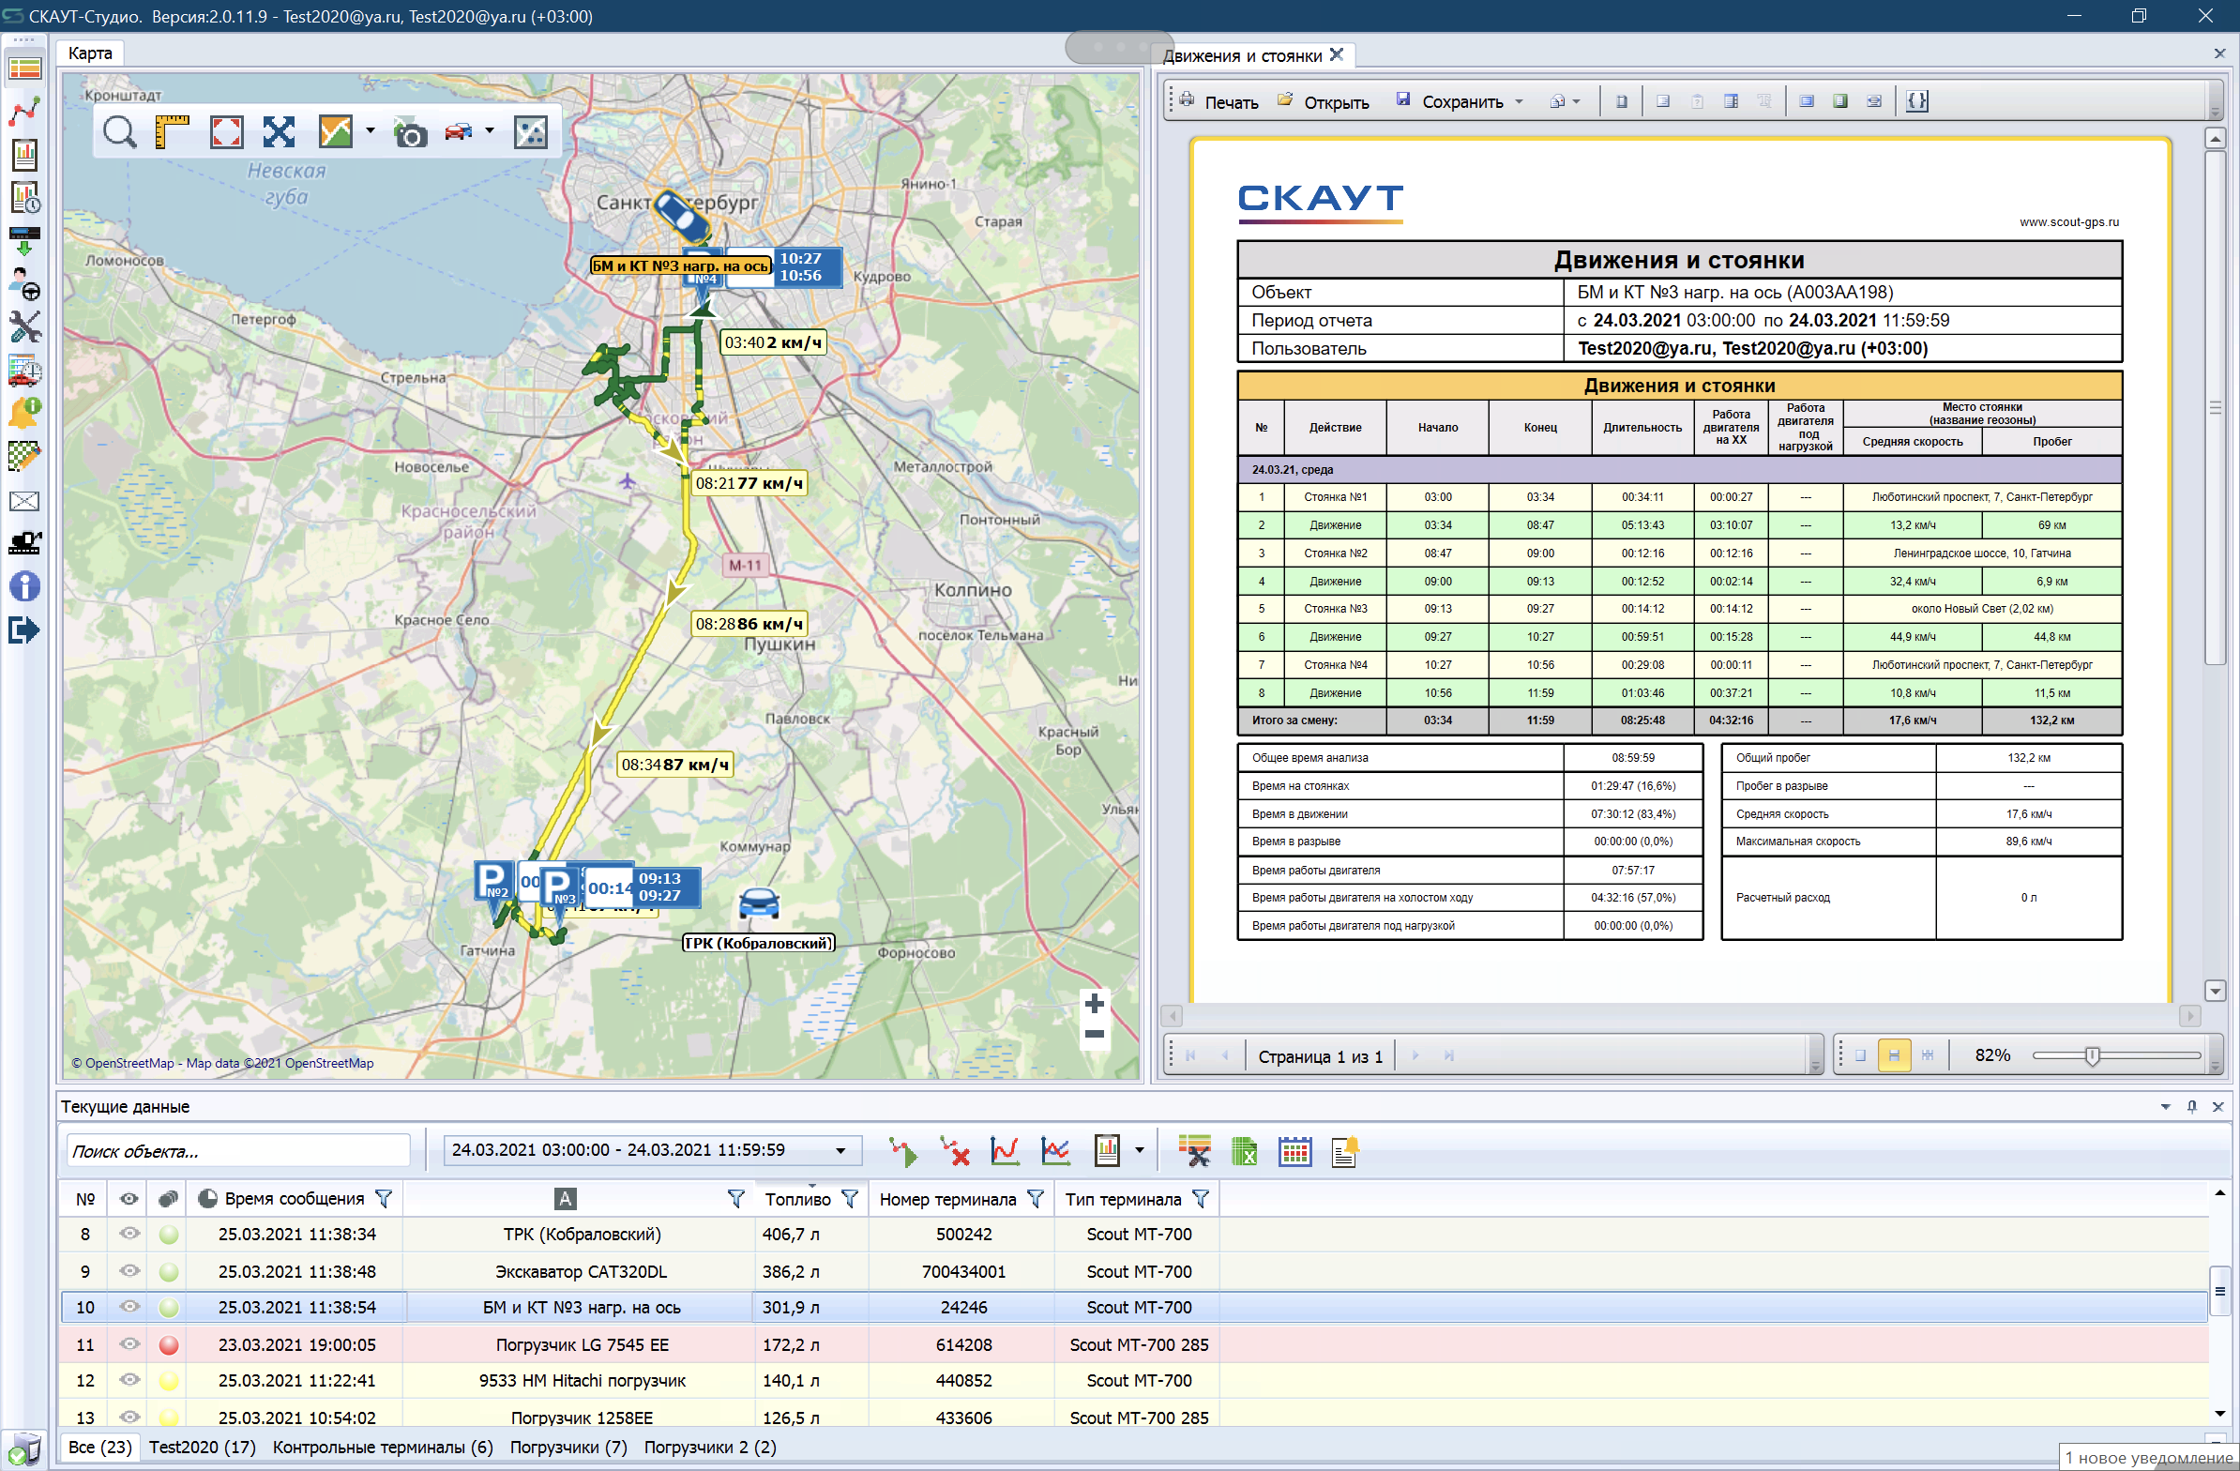Image resolution: width=2240 pixels, height=1471 pixels.
Task: Expand the Сохранить save format dropdown arrow
Action: (1519, 101)
